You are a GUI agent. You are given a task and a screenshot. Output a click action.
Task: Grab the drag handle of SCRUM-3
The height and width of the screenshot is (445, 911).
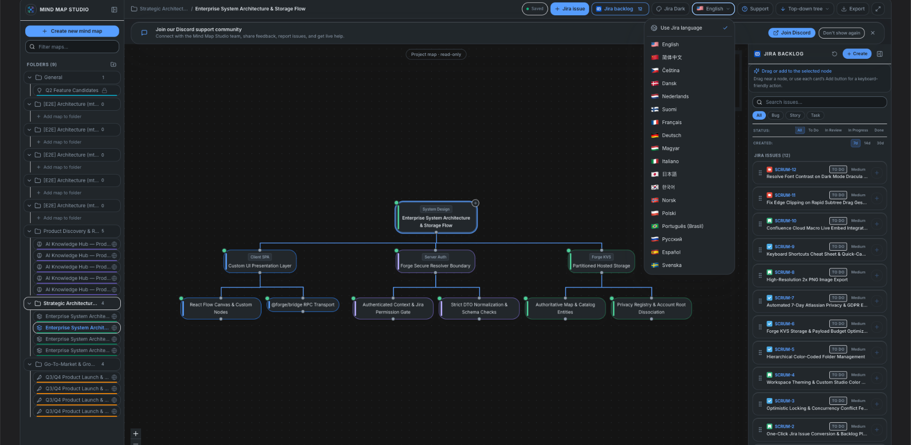(760, 404)
